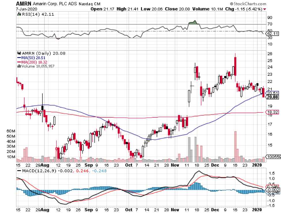
Task: Click the blue -0.248 MACD histogram value
Action: tap(100, 171)
